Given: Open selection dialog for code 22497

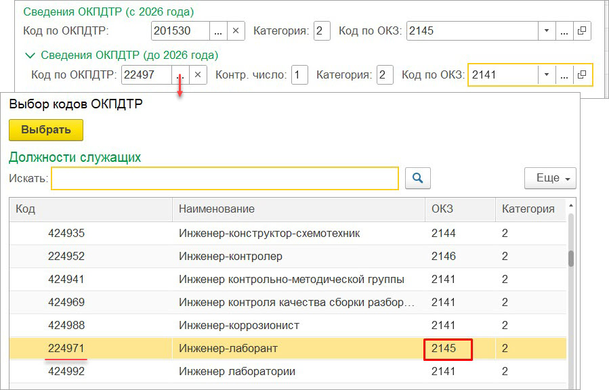Looking at the screenshot, I should point(180,75).
